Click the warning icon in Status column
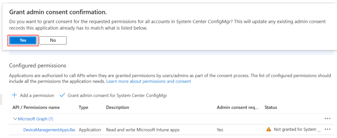 click(x=269, y=129)
